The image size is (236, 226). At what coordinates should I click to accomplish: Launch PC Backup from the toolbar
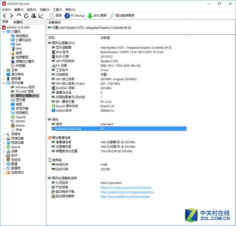pos(74,16)
